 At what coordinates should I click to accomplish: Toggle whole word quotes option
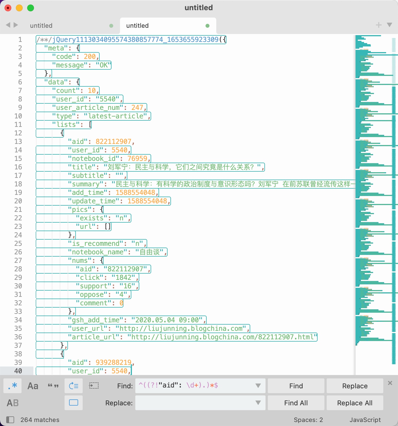(53, 386)
